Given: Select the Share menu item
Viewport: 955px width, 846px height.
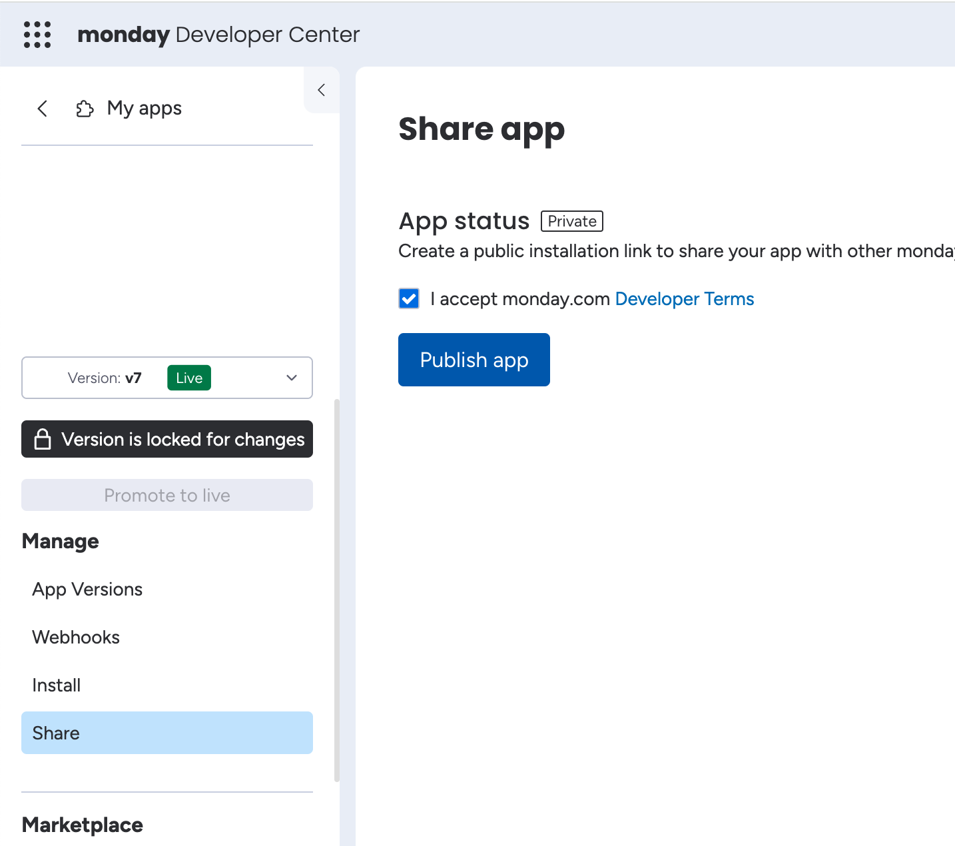Looking at the screenshot, I should 167,733.
